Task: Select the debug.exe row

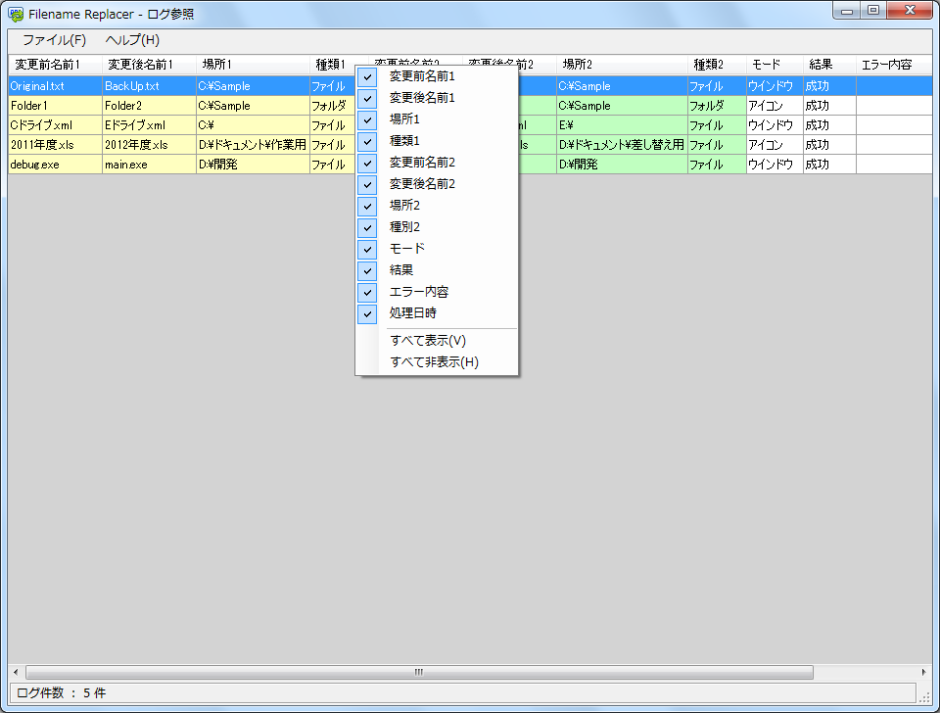Action: coord(54,165)
